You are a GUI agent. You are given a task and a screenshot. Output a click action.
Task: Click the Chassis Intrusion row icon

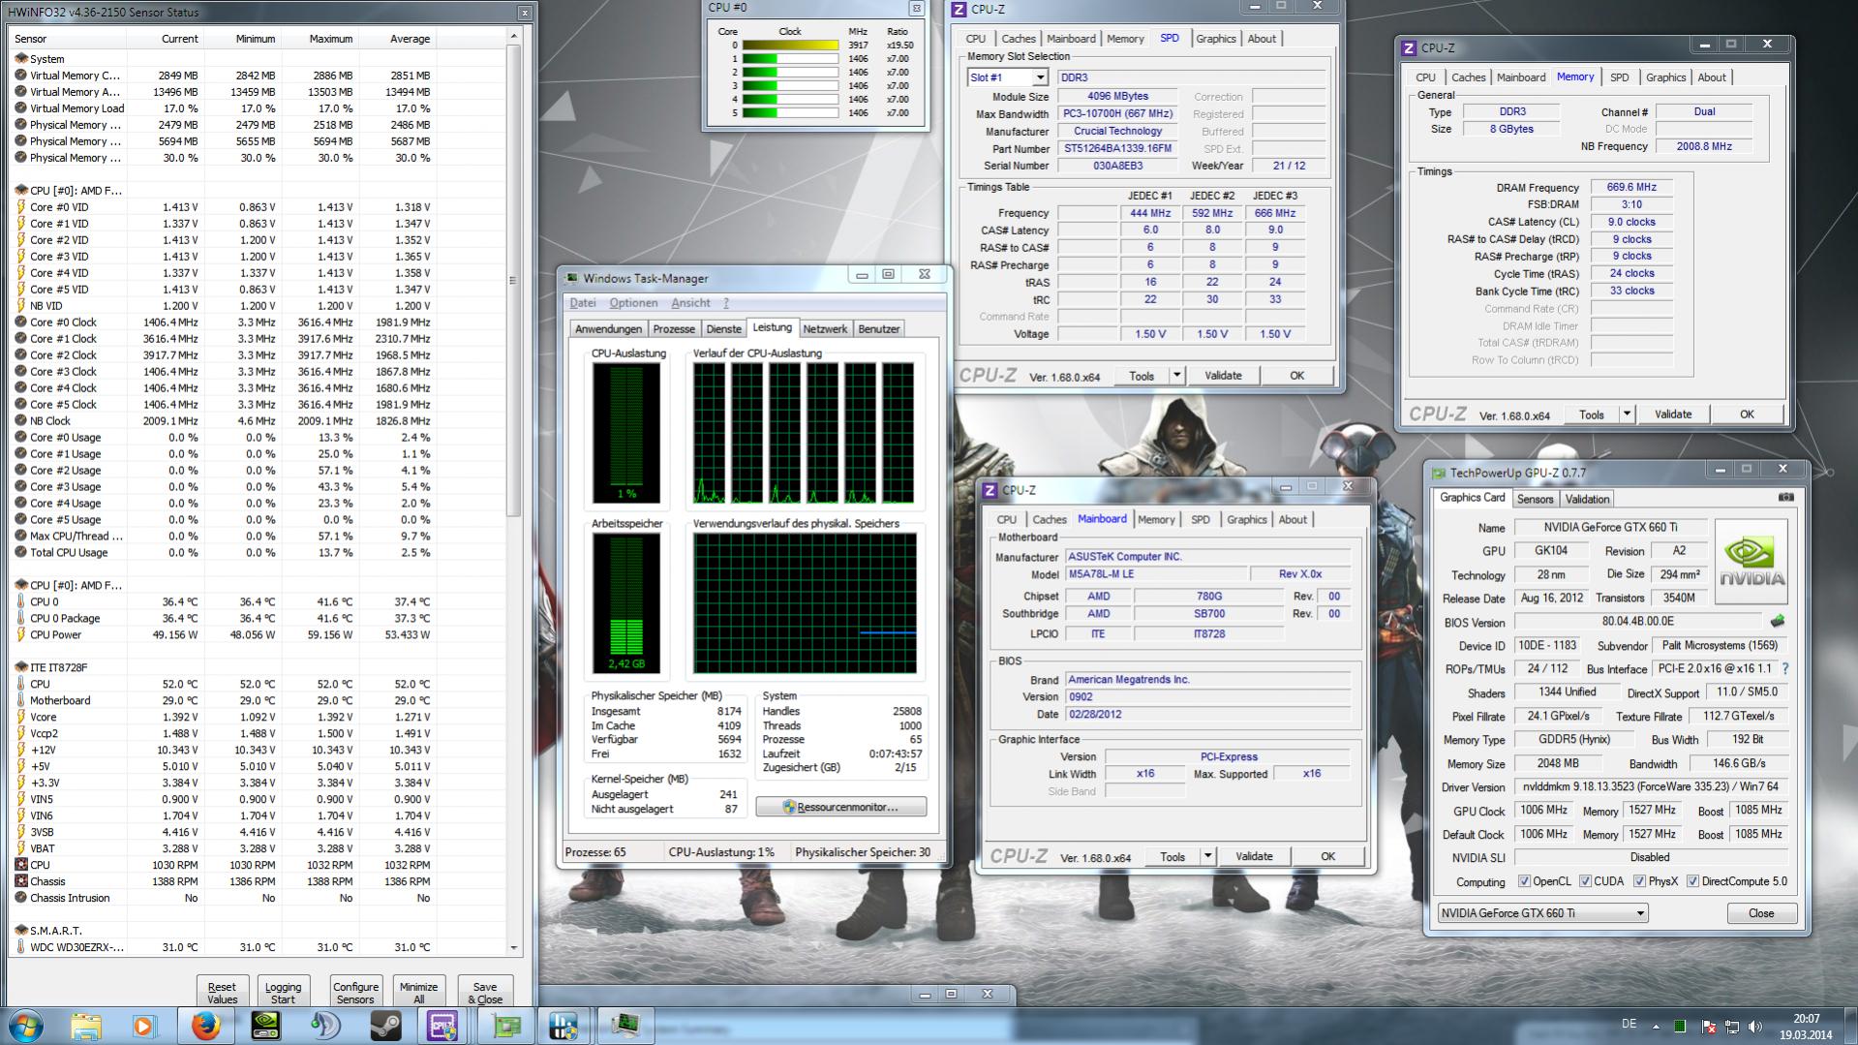click(21, 898)
